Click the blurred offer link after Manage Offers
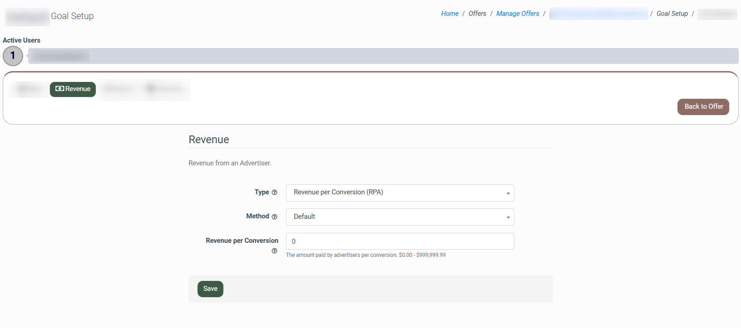Viewport: 741px width, 328px height. point(598,14)
